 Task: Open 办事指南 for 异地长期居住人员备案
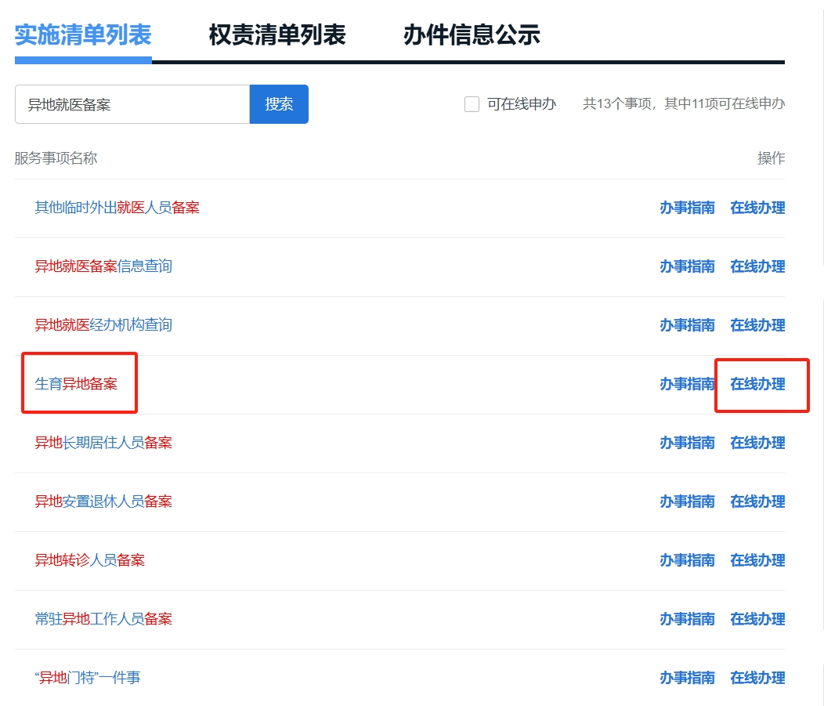(x=688, y=443)
